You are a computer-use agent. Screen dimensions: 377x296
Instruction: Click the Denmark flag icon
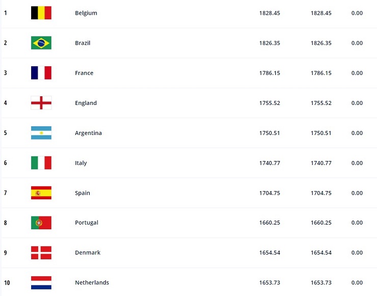pos(41,253)
